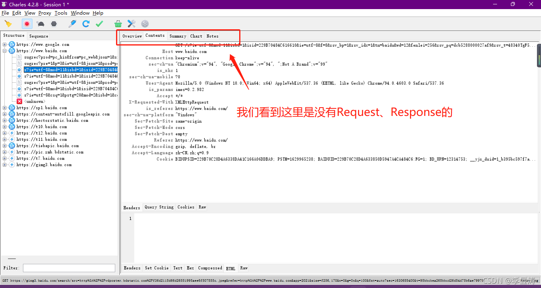Open the Chart tab
The height and width of the screenshot is (288, 541).
tap(196, 36)
